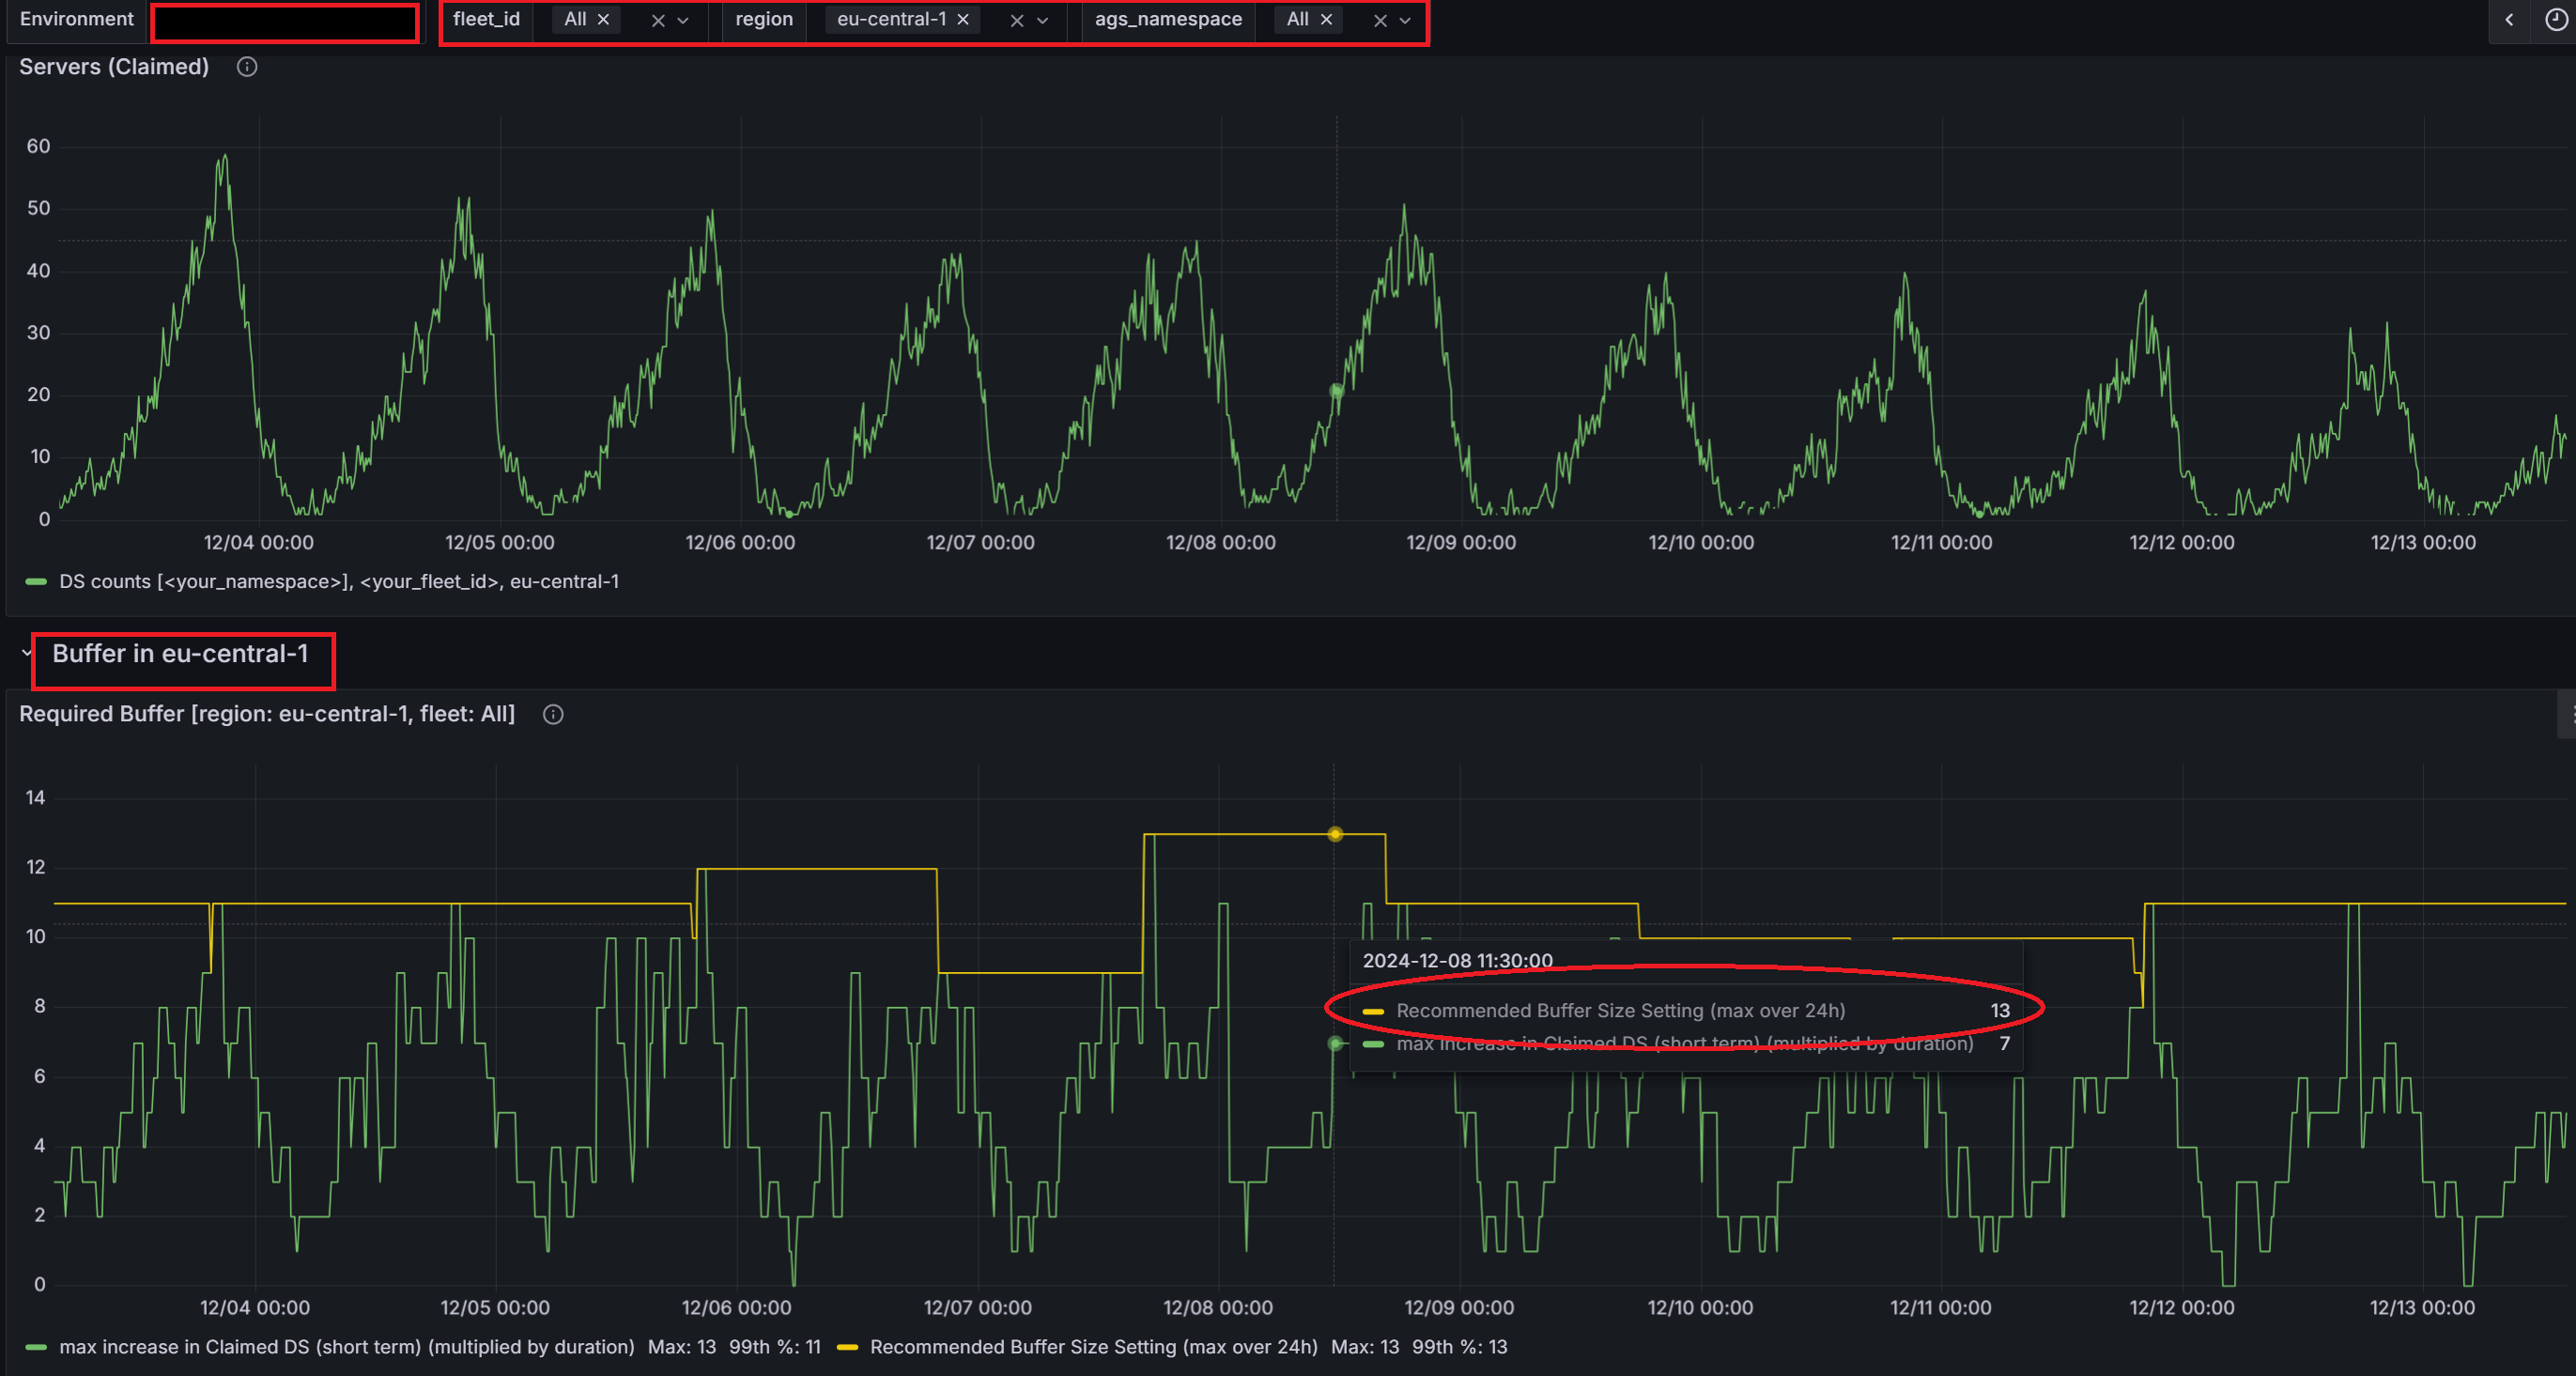Clear all region filter values
This screenshot has width=2576, height=1376.
[1017, 21]
